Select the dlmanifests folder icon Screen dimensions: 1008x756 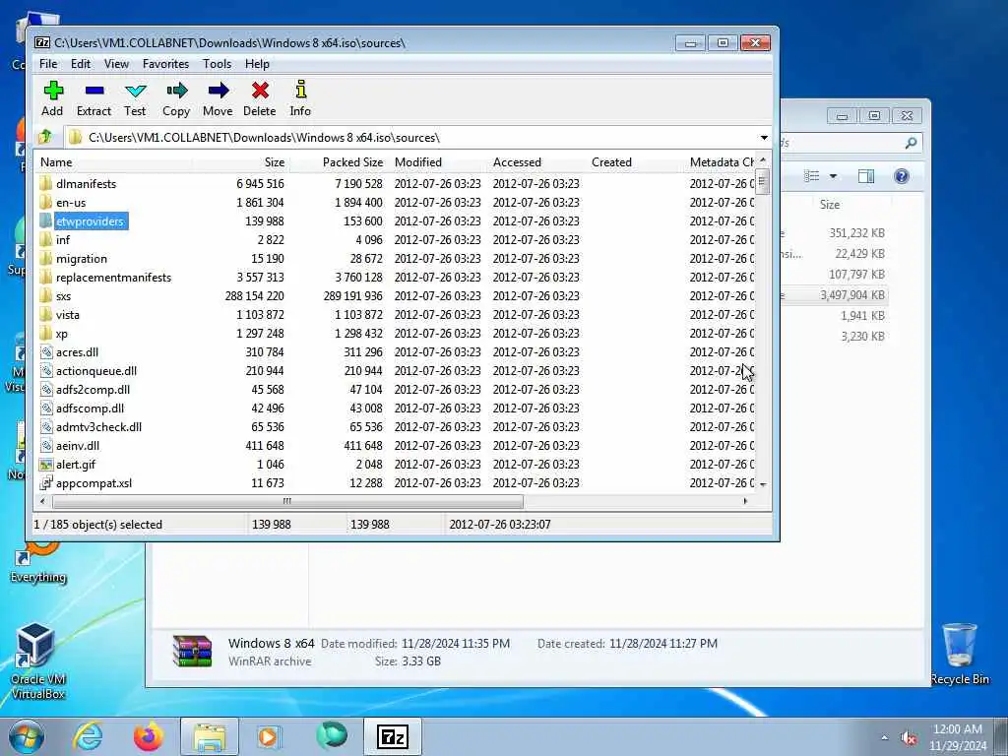tap(45, 183)
